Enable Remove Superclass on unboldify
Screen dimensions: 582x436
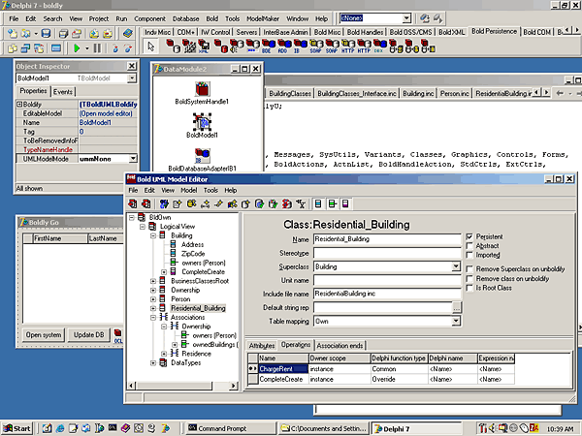(x=469, y=268)
